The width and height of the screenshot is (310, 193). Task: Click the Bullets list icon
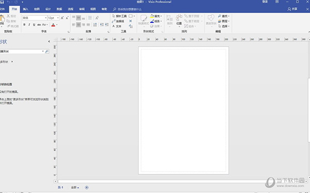(x=90, y=18)
